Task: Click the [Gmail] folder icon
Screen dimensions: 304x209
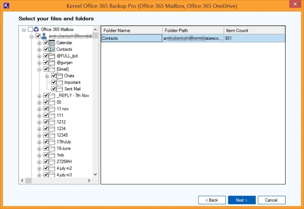Action: pos(52,69)
